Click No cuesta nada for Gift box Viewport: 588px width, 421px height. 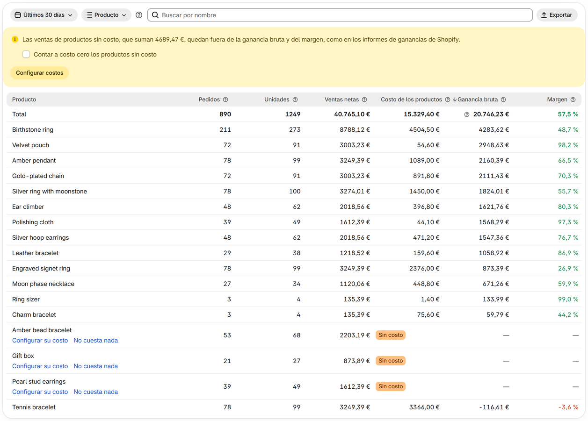point(96,366)
